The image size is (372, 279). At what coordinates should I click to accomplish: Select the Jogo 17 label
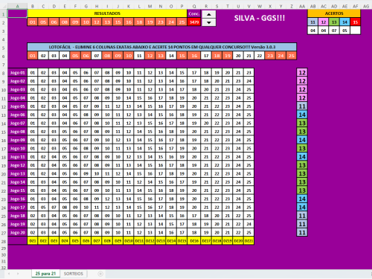(x=17, y=208)
